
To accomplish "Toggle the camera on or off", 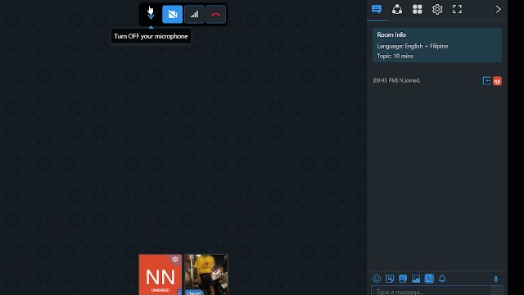I will (x=173, y=15).
